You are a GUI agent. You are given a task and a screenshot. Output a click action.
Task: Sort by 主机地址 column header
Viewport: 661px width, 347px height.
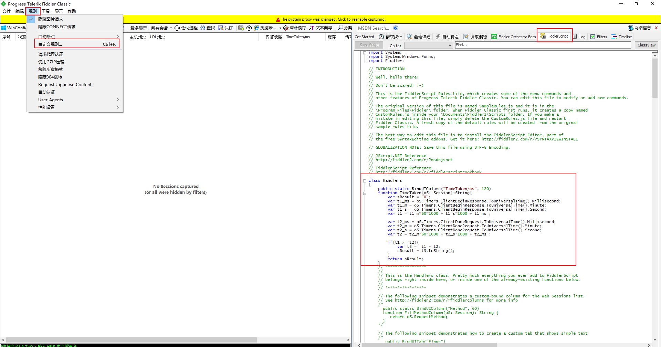pyautogui.click(x=138, y=37)
